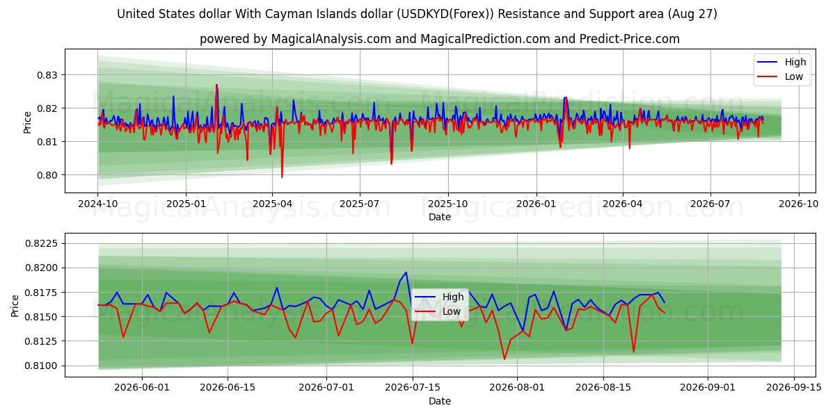Screen dimensions: 835x417
Task: Click the 2026-09-01 date tick label
Action: coord(707,389)
